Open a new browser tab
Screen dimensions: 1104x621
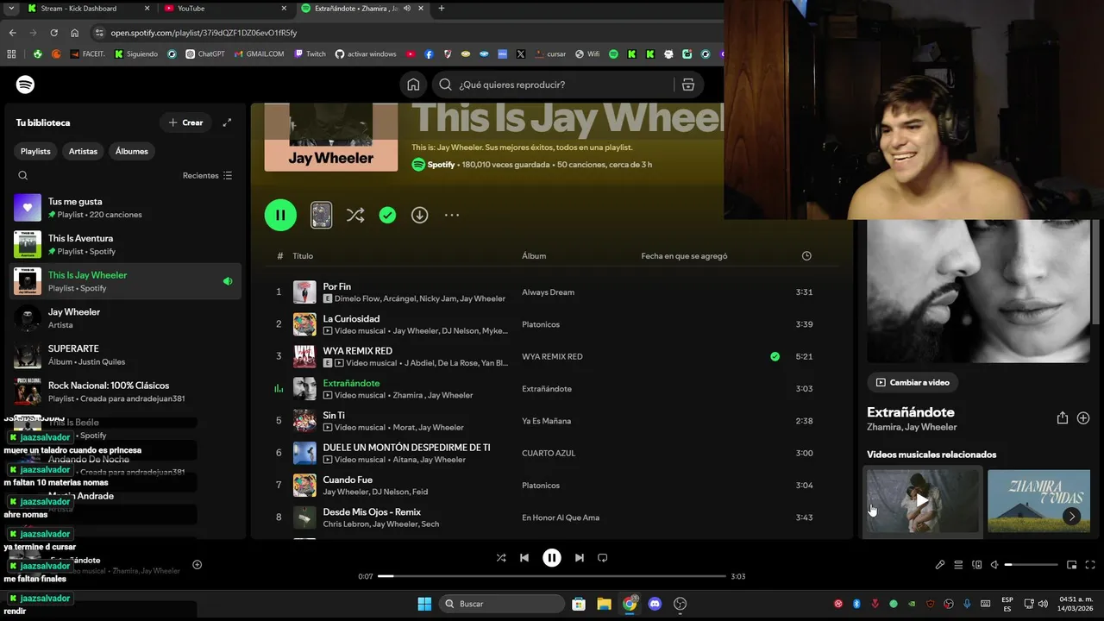(x=442, y=9)
